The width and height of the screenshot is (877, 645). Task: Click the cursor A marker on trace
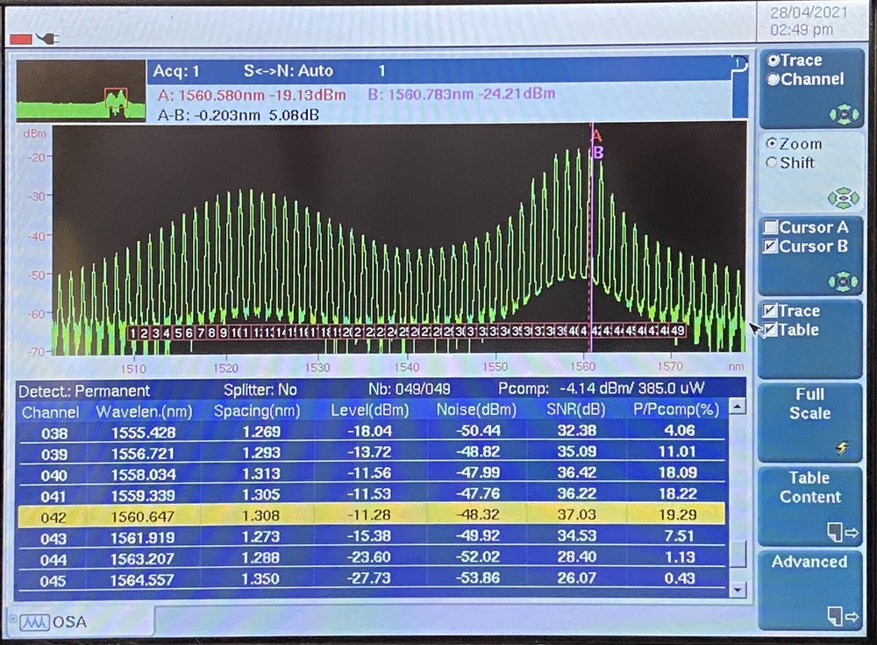[x=596, y=136]
